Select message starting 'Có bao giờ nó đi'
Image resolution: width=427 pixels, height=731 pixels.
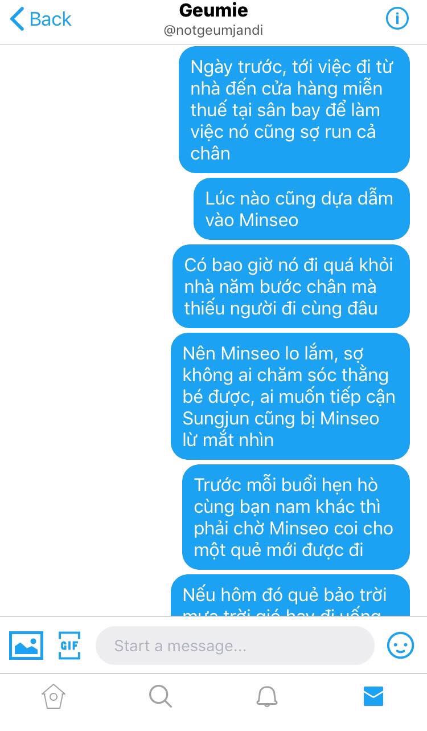(x=291, y=286)
